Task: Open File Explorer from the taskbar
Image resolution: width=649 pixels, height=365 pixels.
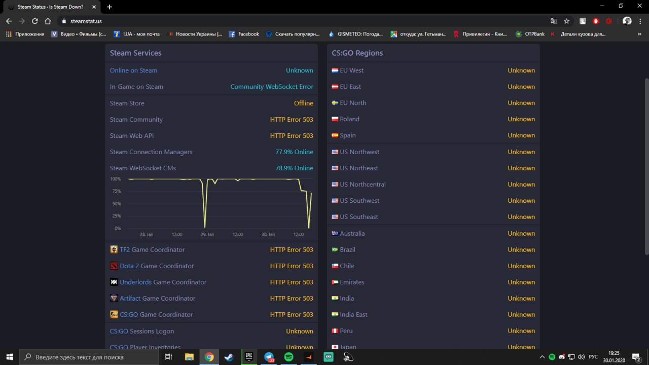Action: click(x=189, y=357)
